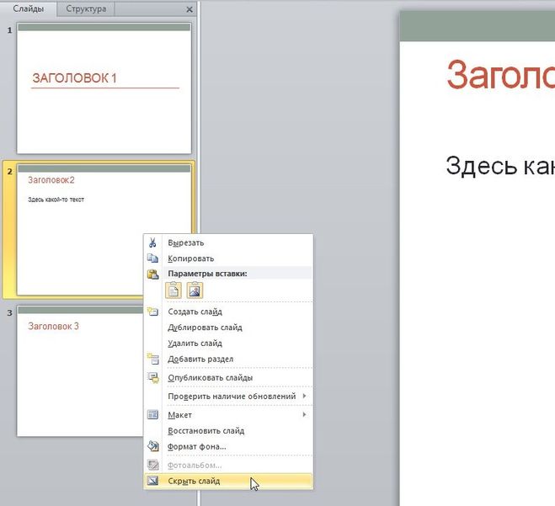Select slide 1 thumbnail Заголовок 1
The width and height of the screenshot is (555, 506).
click(x=104, y=88)
